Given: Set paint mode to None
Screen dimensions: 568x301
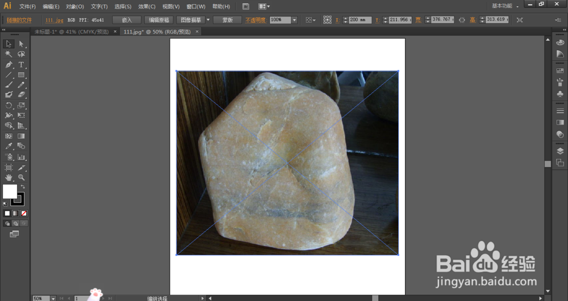Looking at the screenshot, I should (24, 213).
